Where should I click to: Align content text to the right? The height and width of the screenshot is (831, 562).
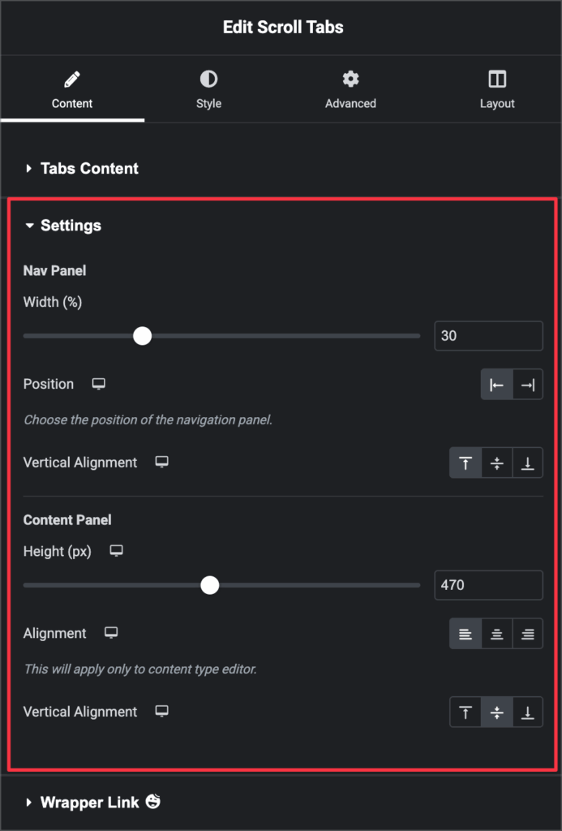tap(528, 634)
